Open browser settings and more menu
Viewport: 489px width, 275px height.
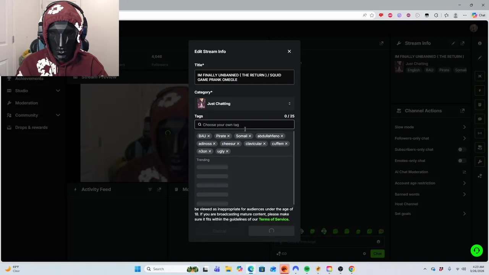(x=465, y=15)
